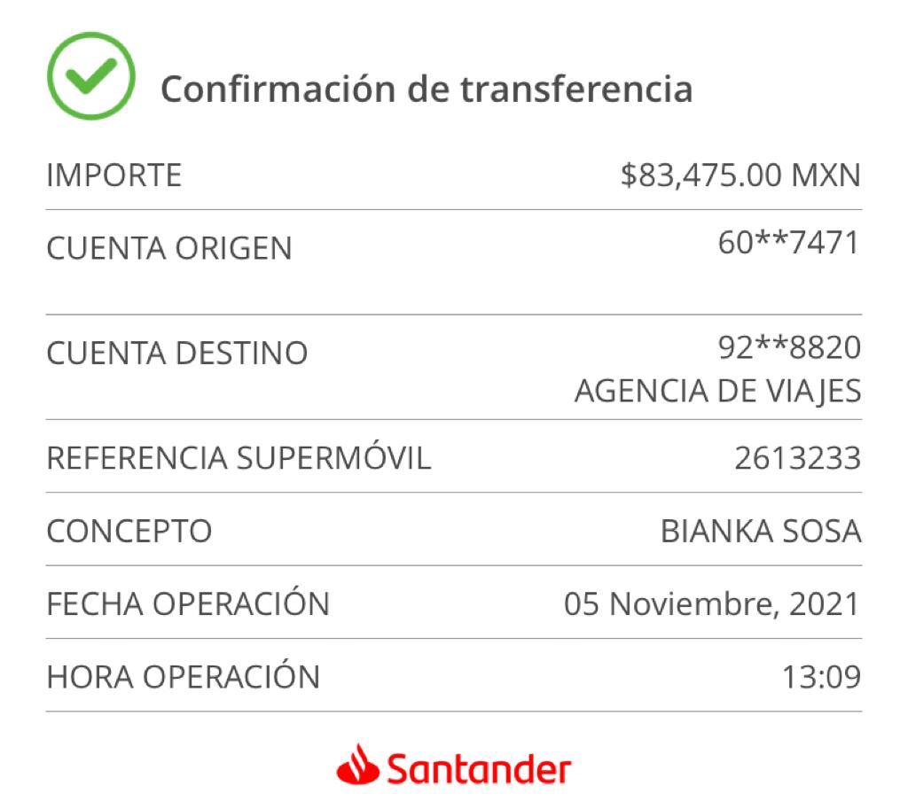
Task: Select the operation time 13:09
Action: 822,677
